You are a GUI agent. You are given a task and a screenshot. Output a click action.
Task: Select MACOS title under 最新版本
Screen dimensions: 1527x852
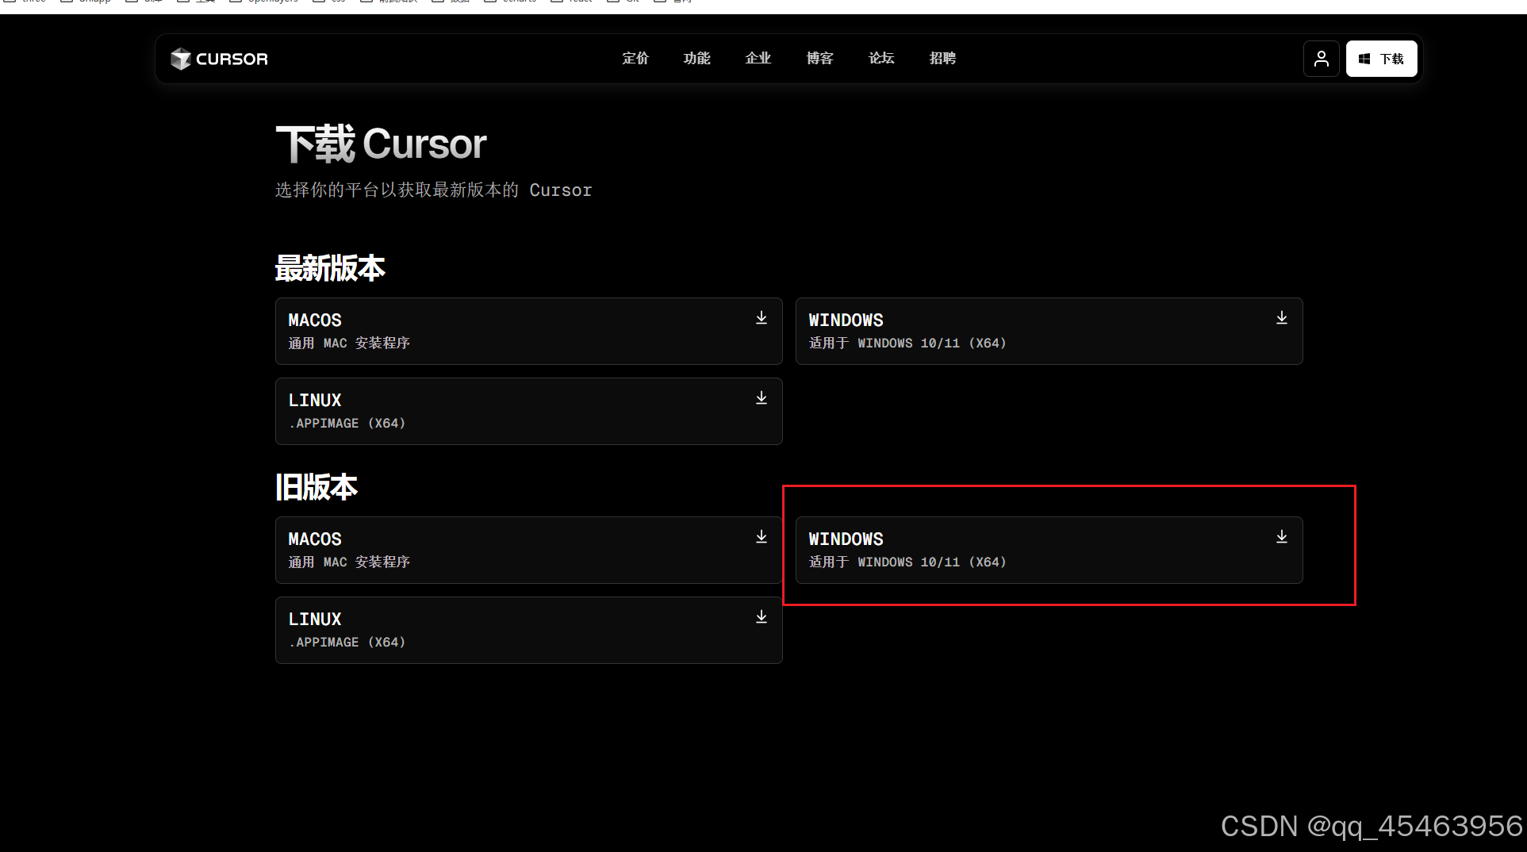point(315,320)
